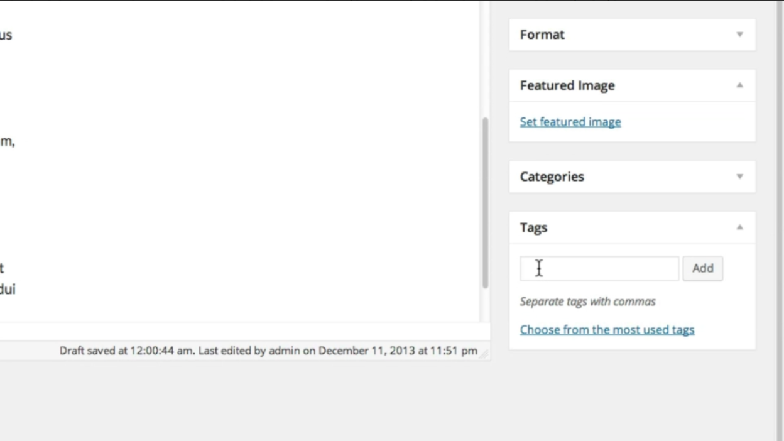
Task: Expand the Categories panel arrow
Action: (739, 177)
